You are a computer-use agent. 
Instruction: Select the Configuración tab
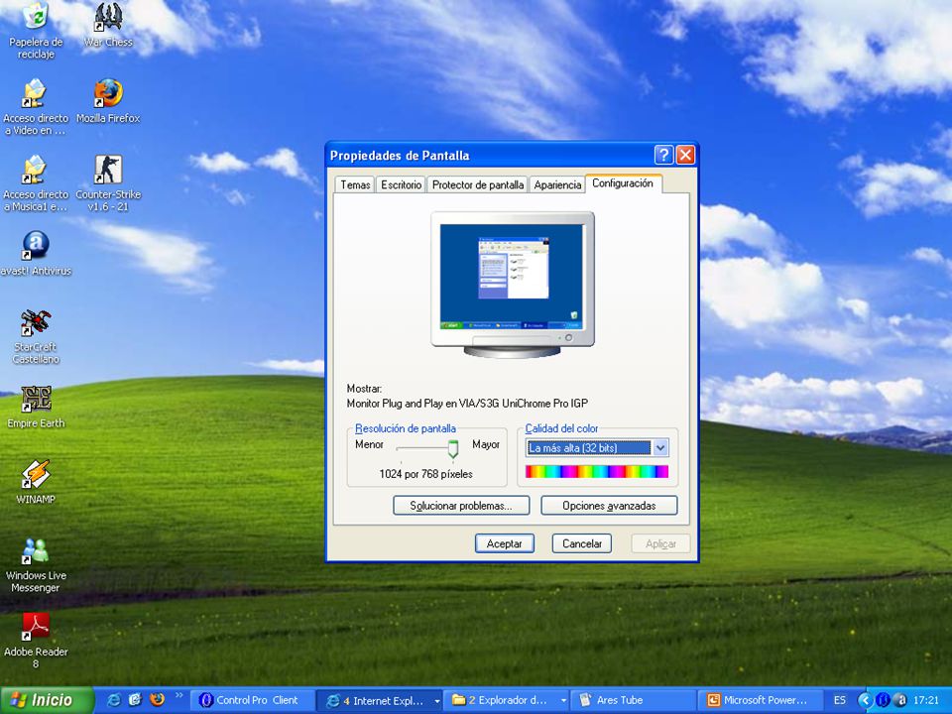tap(623, 183)
